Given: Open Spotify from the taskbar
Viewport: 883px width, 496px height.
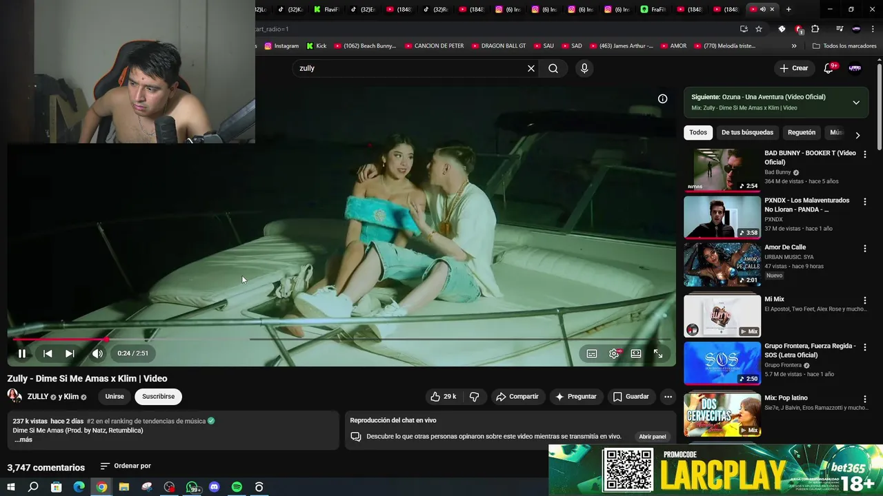Looking at the screenshot, I should click(237, 487).
